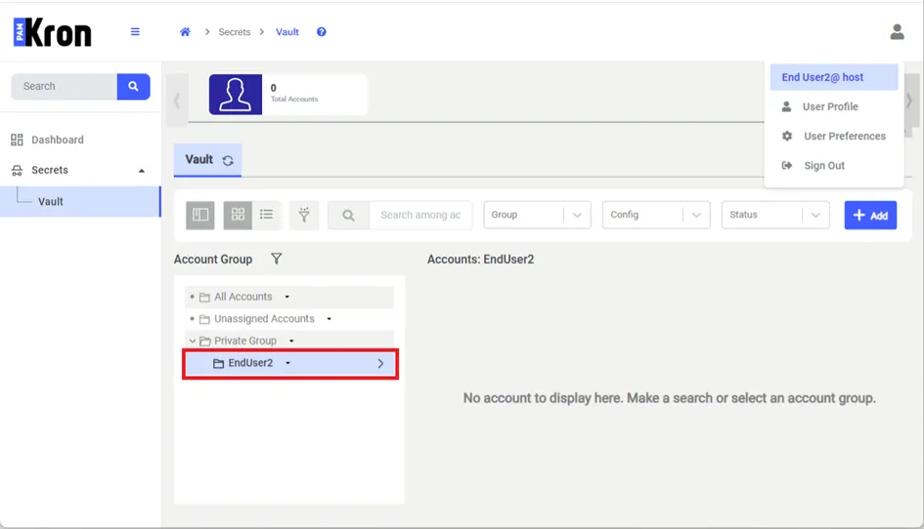Select All Accounts group
Screen dimensions: 924x529
tap(243, 297)
